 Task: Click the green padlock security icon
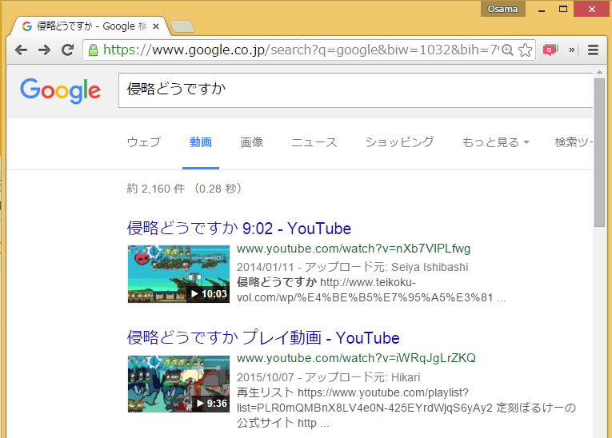(x=93, y=50)
